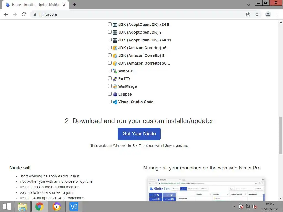Viewport: 283px width, 212px height.
Task: Click the WinMerge app icon
Action: tap(115, 86)
